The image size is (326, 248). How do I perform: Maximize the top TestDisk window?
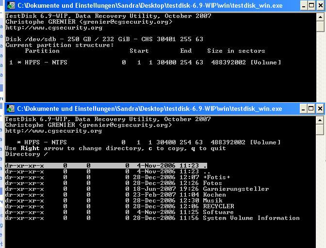pyautogui.click(x=311, y=6)
